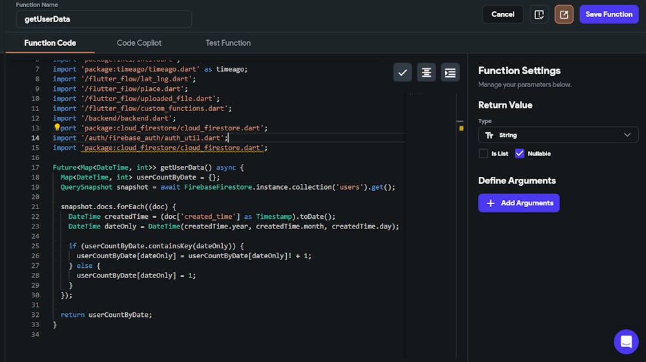Click the indent code icon in editor
This screenshot has width=646, height=362.
pos(450,72)
